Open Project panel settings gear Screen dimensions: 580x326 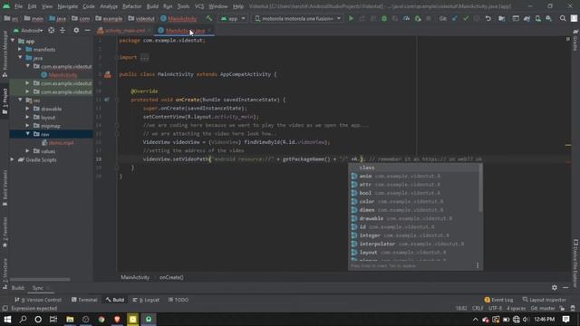click(76, 30)
